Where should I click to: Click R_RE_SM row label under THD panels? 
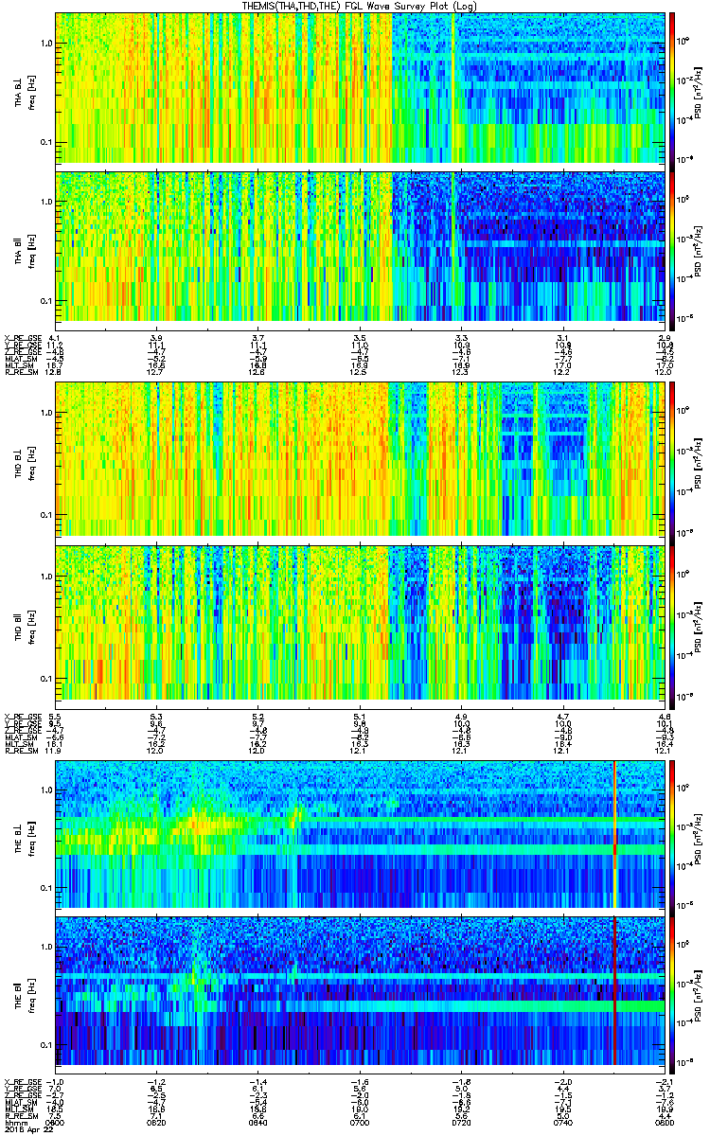click(20, 751)
